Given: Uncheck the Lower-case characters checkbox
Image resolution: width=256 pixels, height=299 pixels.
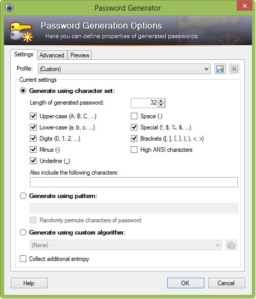Looking at the screenshot, I should 33,127.
